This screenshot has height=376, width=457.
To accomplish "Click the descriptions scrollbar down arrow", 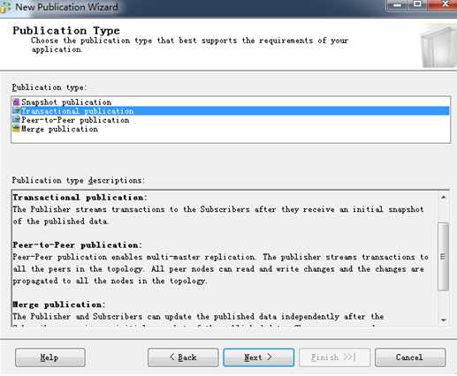I will (x=444, y=320).
